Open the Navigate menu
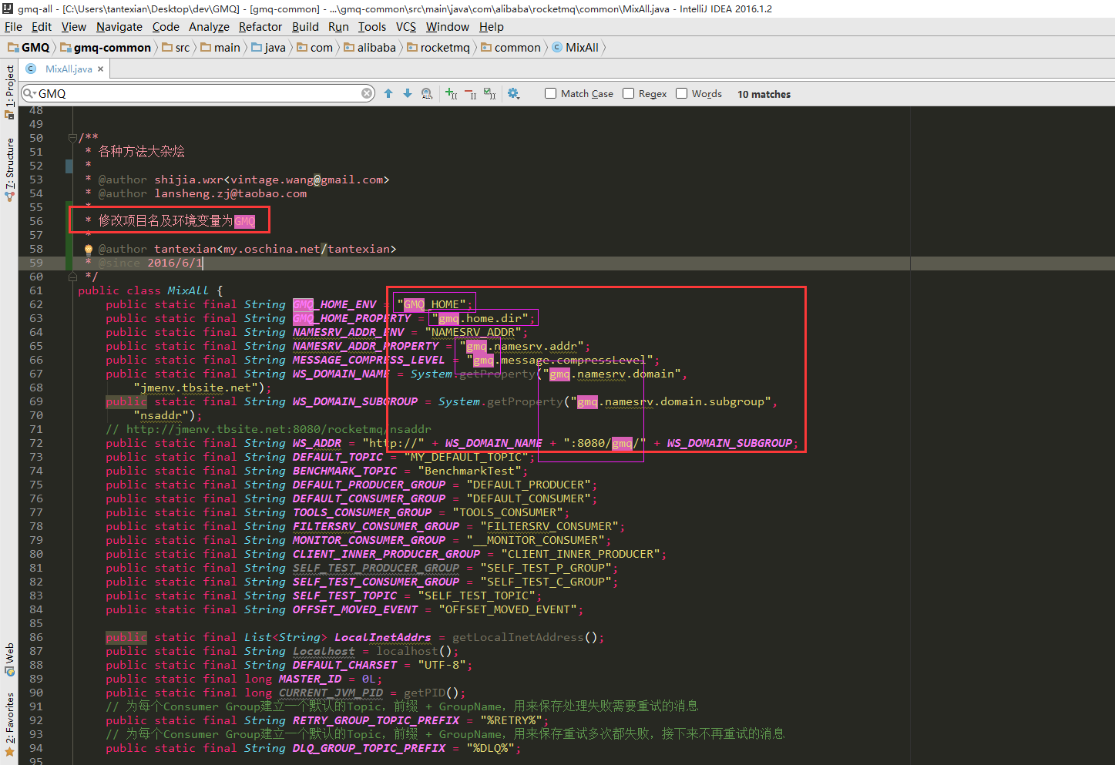The image size is (1115, 765). (119, 26)
